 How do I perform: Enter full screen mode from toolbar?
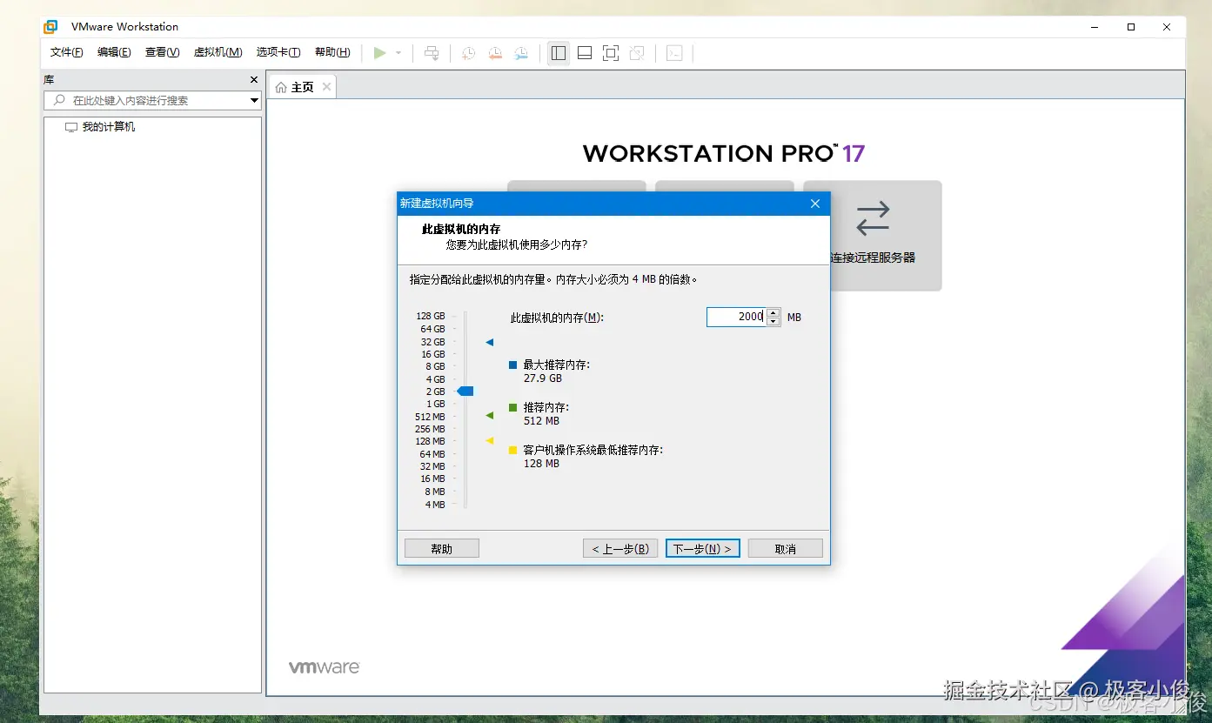pos(611,53)
